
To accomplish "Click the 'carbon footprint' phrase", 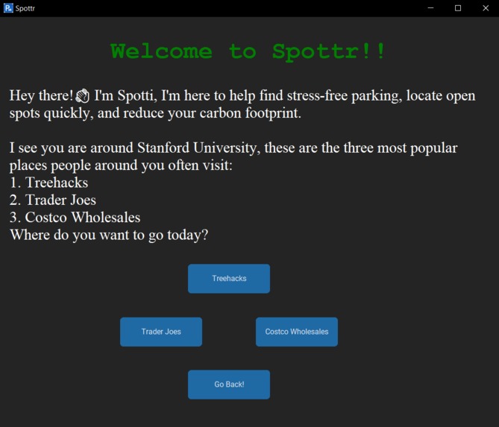I will [x=250, y=113].
